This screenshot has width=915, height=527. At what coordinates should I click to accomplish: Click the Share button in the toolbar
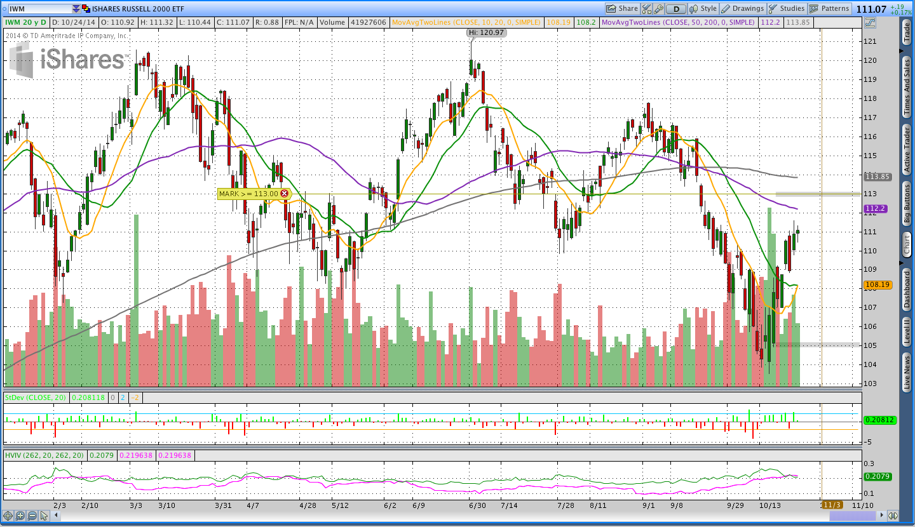(622, 9)
